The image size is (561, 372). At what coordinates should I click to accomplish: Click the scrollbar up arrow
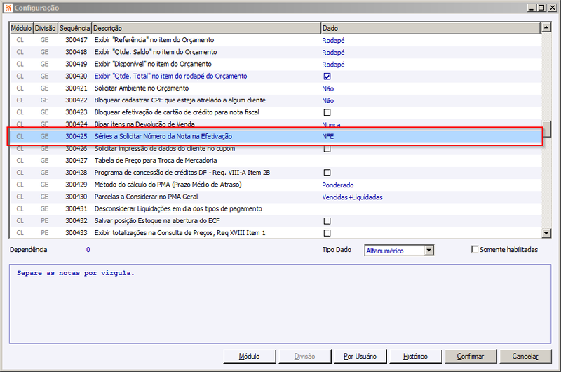[x=546, y=27]
